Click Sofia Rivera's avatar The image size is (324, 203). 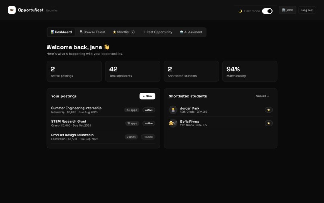173,123
